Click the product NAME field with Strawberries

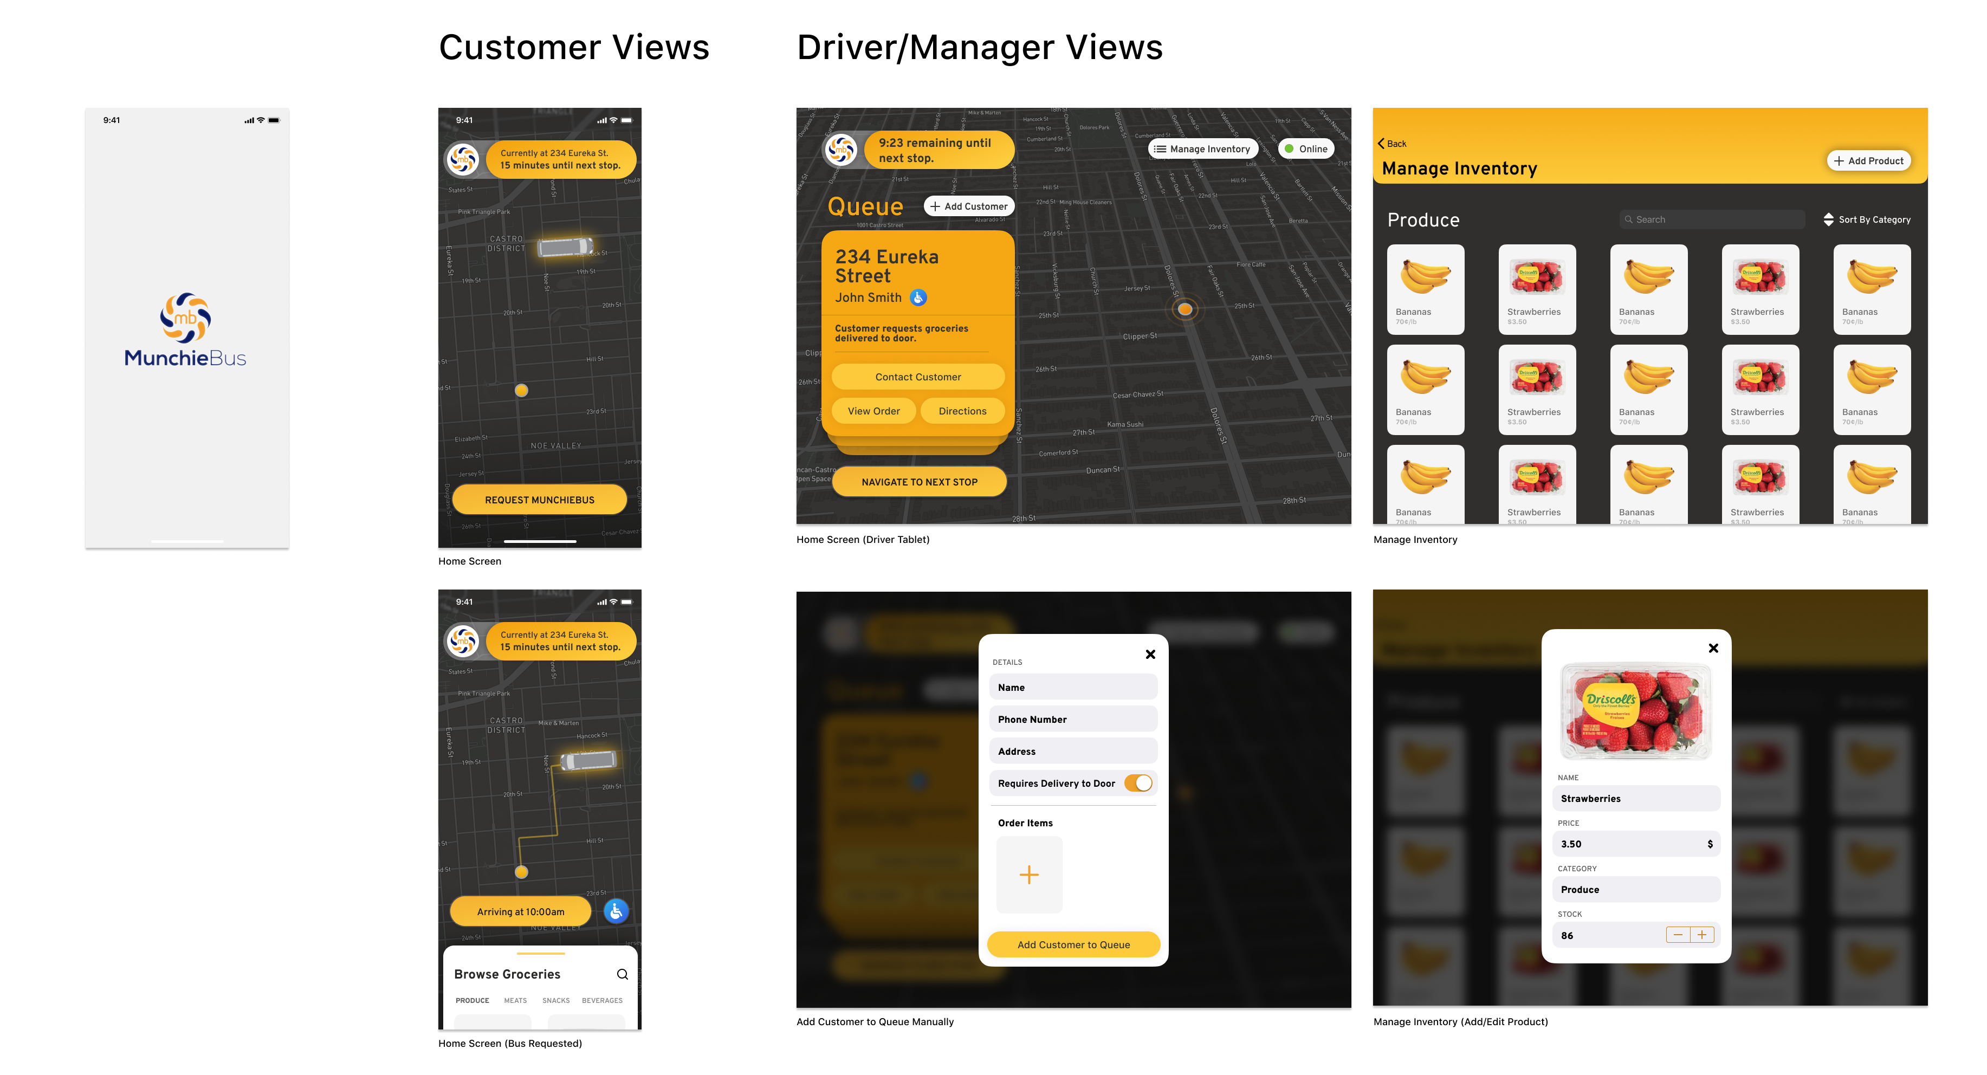click(x=1636, y=799)
